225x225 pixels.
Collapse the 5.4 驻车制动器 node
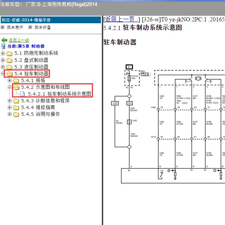[3, 73]
